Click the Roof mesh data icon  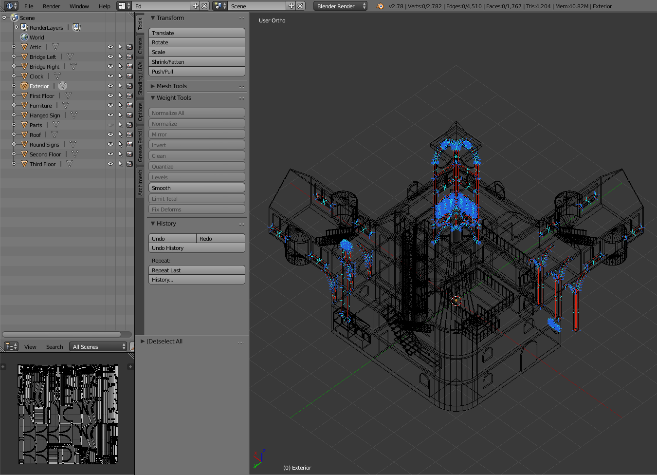click(54, 135)
